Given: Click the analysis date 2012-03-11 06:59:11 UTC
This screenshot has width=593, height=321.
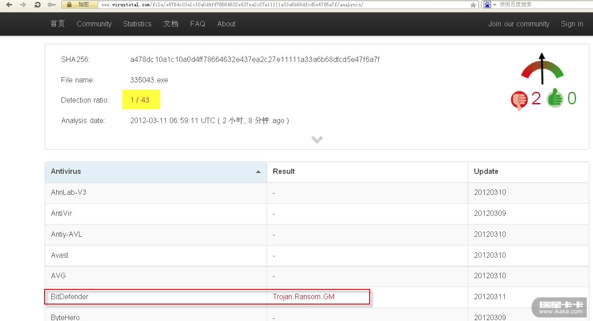Looking at the screenshot, I should (x=173, y=120).
